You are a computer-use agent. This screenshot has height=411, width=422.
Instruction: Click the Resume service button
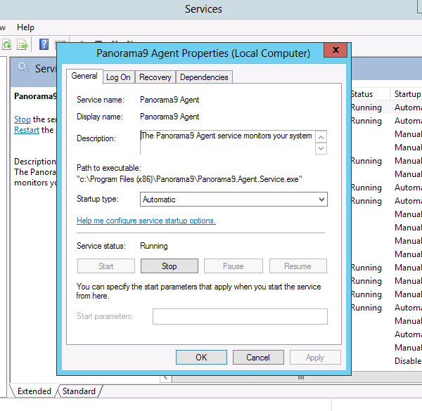tap(298, 266)
